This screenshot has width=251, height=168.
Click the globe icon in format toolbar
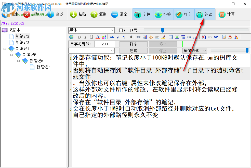tap(71, 37)
